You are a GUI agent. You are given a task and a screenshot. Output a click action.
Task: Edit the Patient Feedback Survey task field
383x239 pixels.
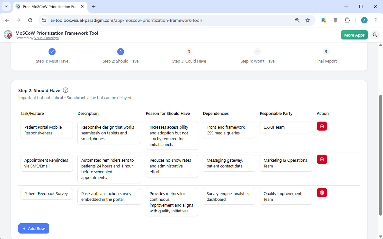point(46,194)
